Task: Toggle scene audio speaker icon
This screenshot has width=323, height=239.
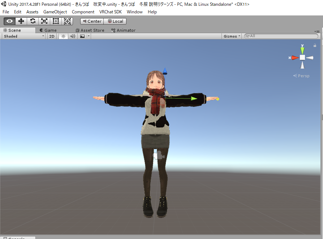Action: click(x=73, y=36)
